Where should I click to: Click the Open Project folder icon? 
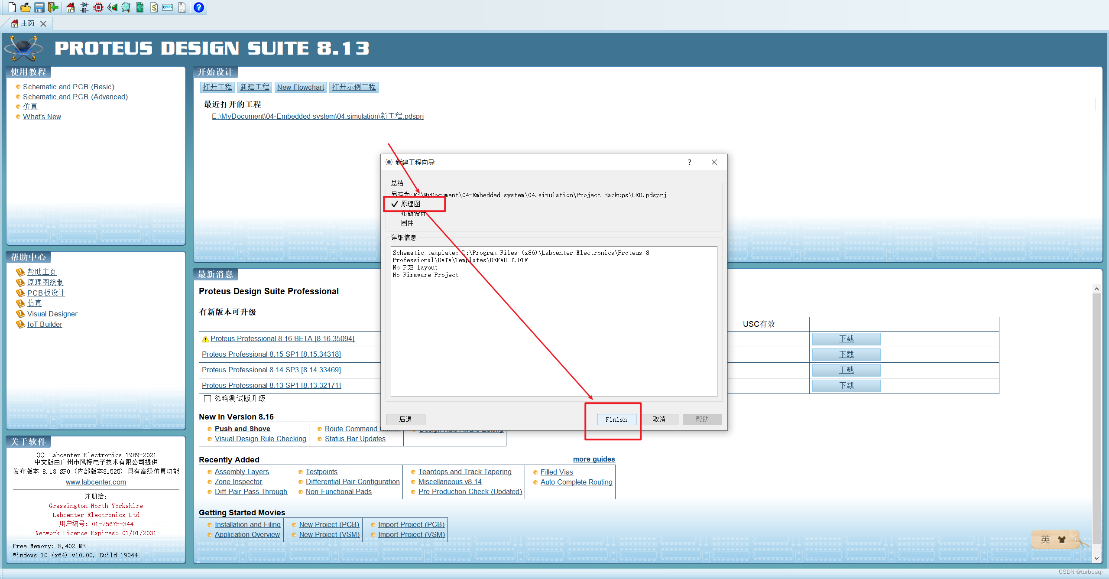[26, 7]
